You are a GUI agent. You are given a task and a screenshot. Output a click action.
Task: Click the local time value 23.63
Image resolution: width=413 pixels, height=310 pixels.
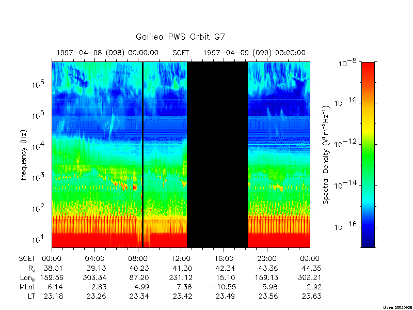(x=312, y=296)
